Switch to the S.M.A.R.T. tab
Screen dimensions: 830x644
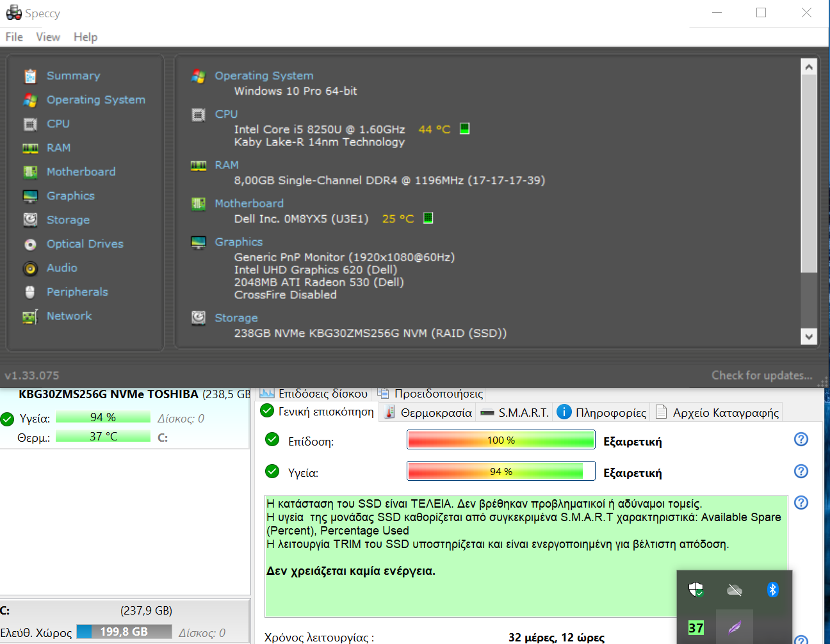pos(514,413)
